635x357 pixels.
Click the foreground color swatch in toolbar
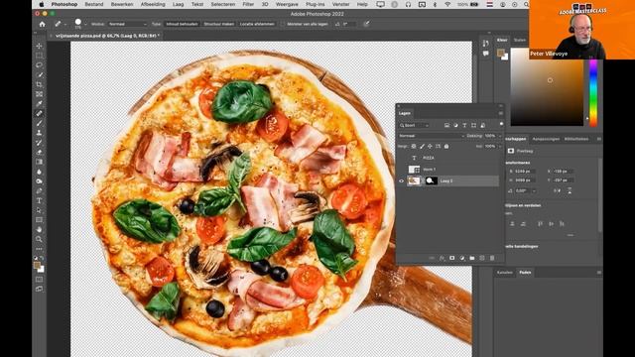(x=37, y=265)
